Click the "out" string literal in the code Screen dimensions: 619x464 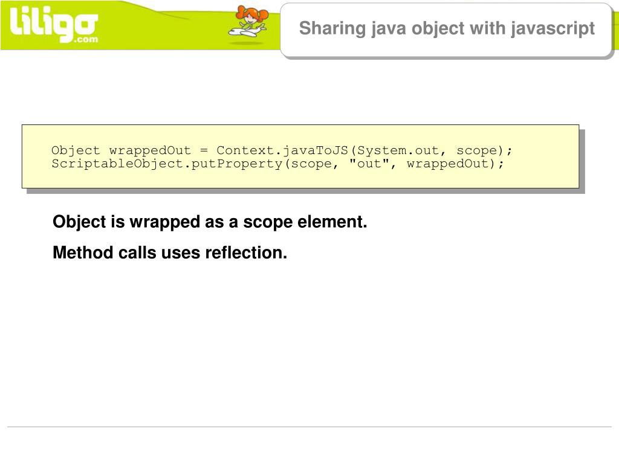click(x=369, y=163)
